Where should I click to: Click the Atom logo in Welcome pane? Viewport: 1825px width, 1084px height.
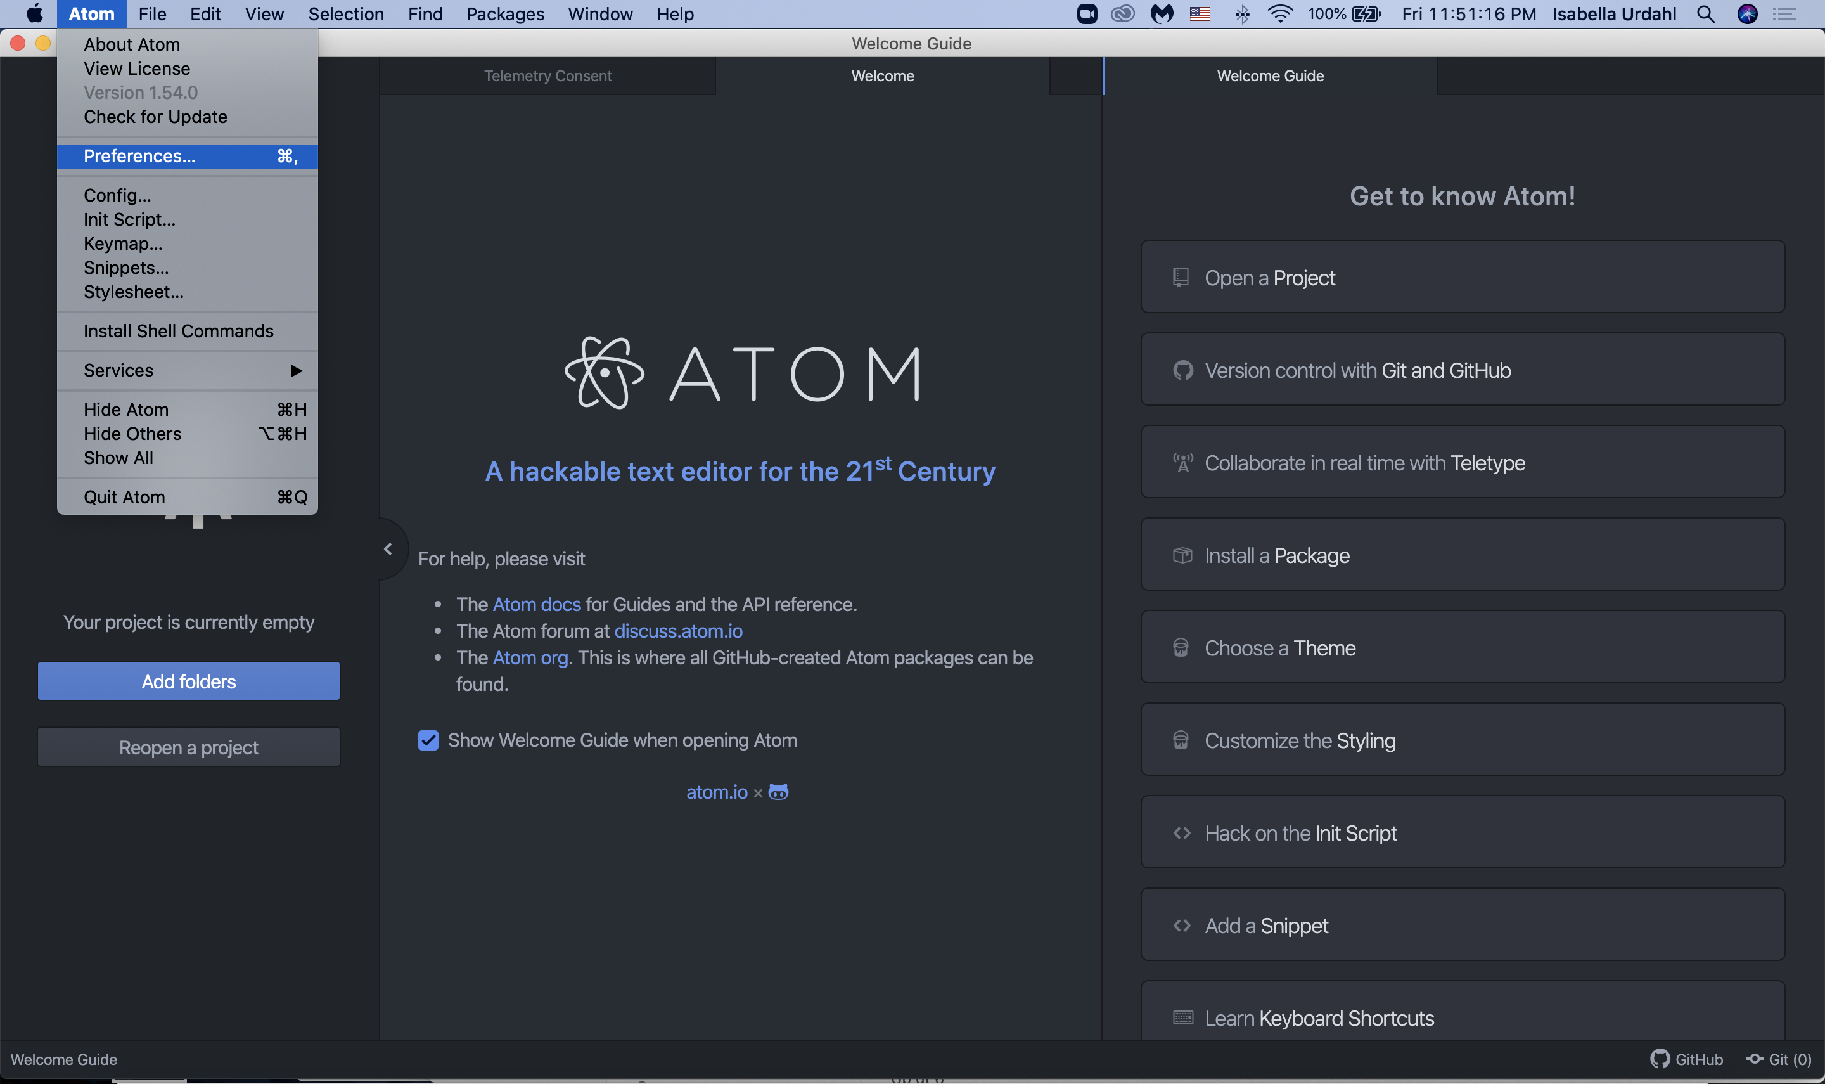(743, 373)
